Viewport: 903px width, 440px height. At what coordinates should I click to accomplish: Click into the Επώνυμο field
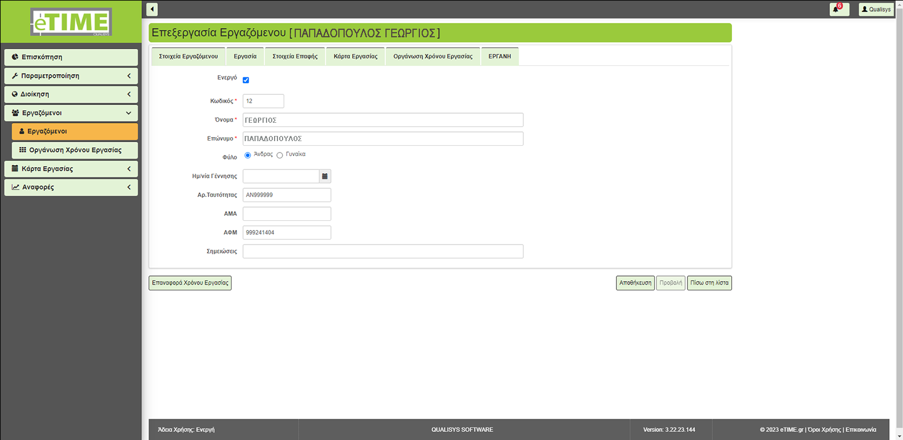[383, 139]
